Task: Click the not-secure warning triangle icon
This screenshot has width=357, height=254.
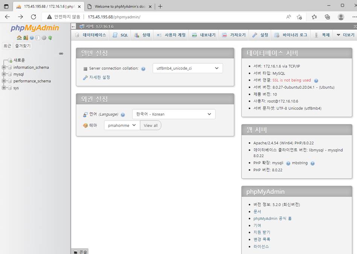Action: tap(49, 17)
